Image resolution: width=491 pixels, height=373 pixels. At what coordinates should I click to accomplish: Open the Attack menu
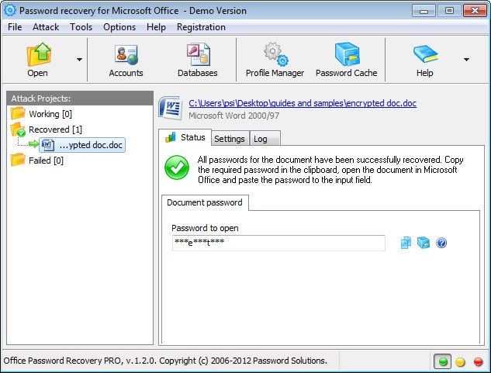pyautogui.click(x=46, y=27)
